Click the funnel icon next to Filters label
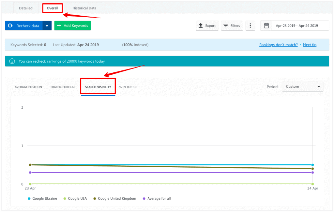This screenshot has height=212, width=334. point(226,25)
